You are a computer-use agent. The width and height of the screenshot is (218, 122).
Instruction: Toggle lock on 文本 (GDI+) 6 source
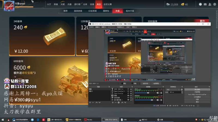point(131,89)
